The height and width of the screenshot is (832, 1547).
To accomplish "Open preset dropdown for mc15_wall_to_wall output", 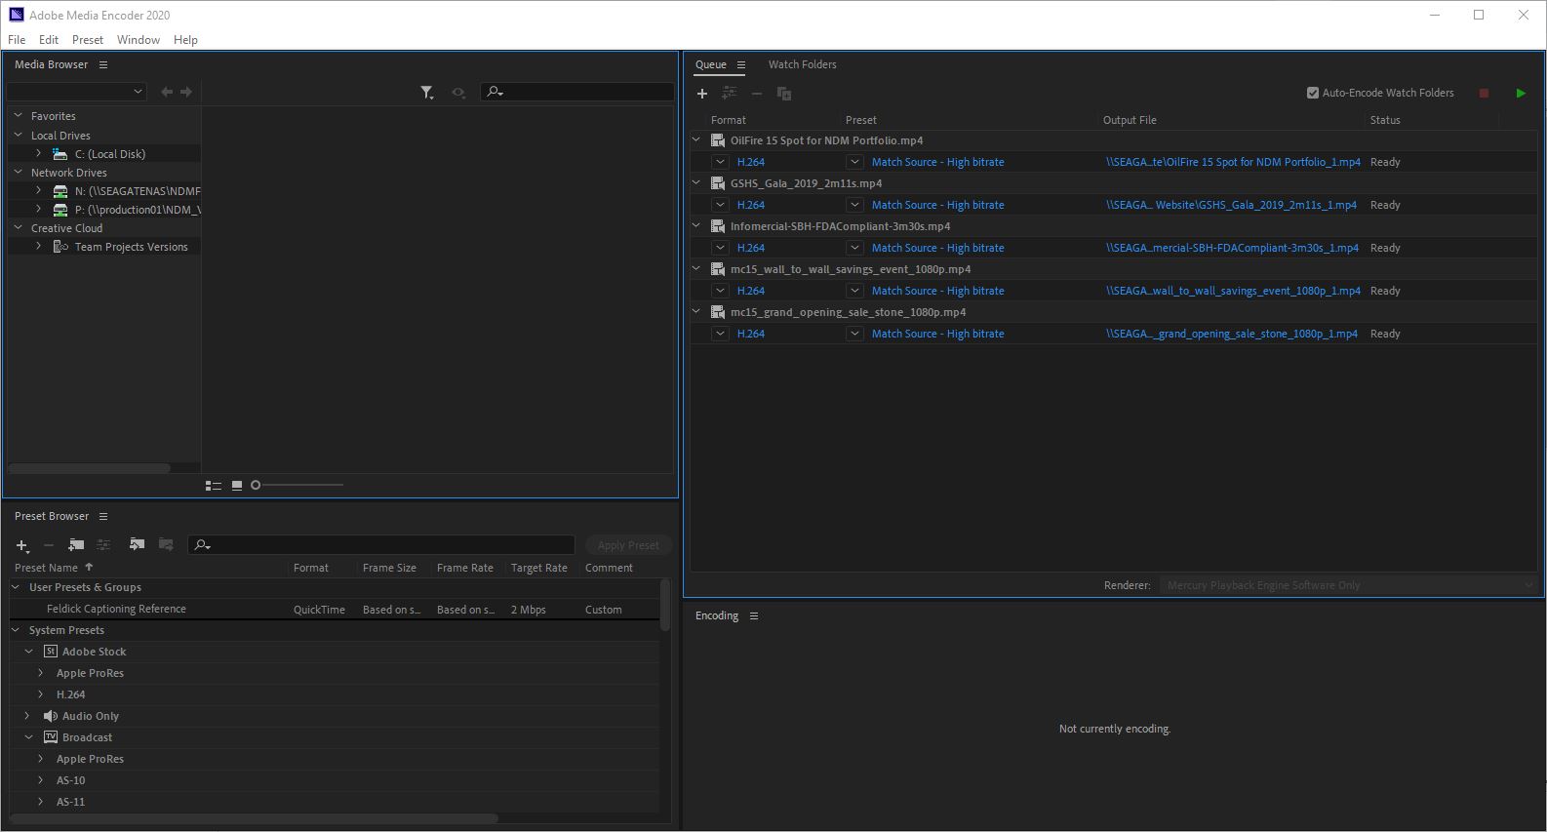I will pyautogui.click(x=854, y=292).
